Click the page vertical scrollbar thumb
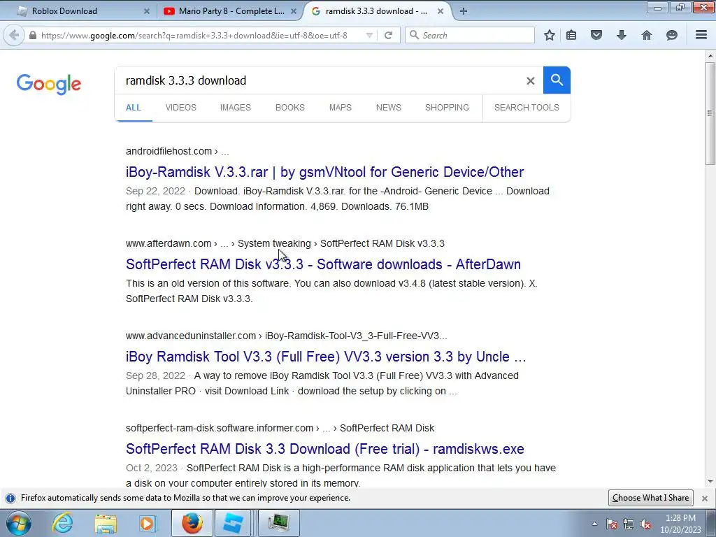The height and width of the screenshot is (537, 716). pos(710,113)
